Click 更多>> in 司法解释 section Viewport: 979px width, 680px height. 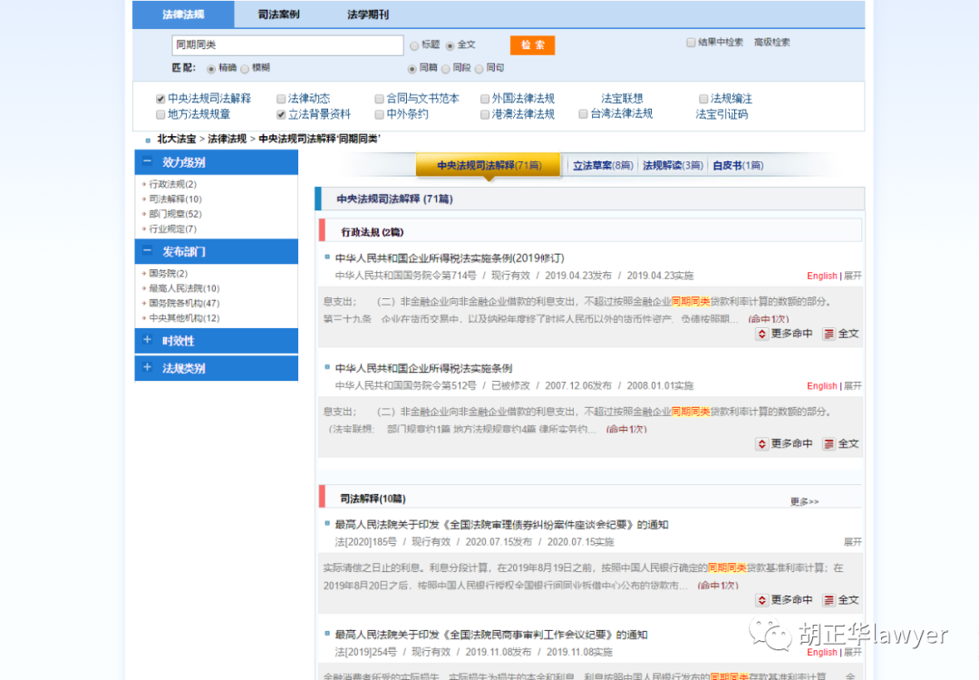[x=804, y=501]
